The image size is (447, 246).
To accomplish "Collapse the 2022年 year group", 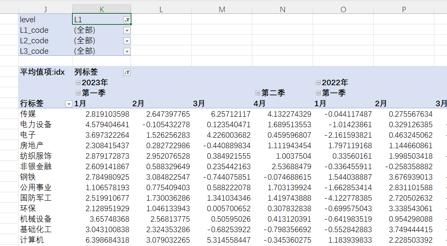I will pos(318,82).
